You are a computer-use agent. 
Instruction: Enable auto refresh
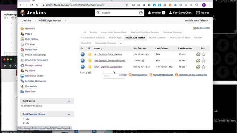(197, 21)
